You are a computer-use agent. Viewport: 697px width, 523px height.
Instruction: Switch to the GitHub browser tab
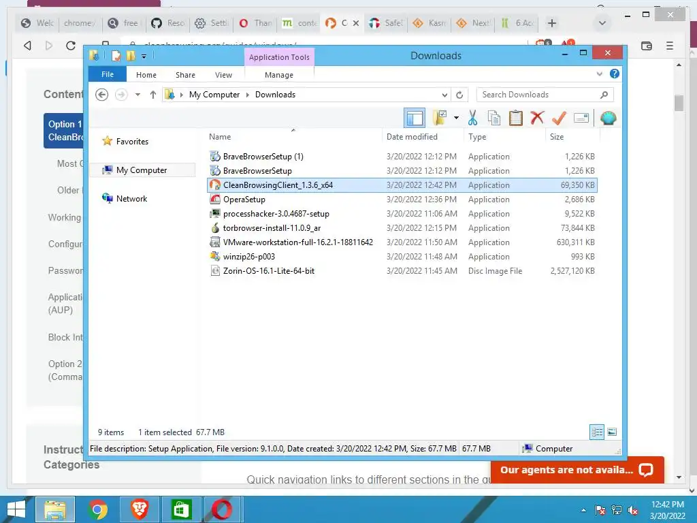pos(167,23)
